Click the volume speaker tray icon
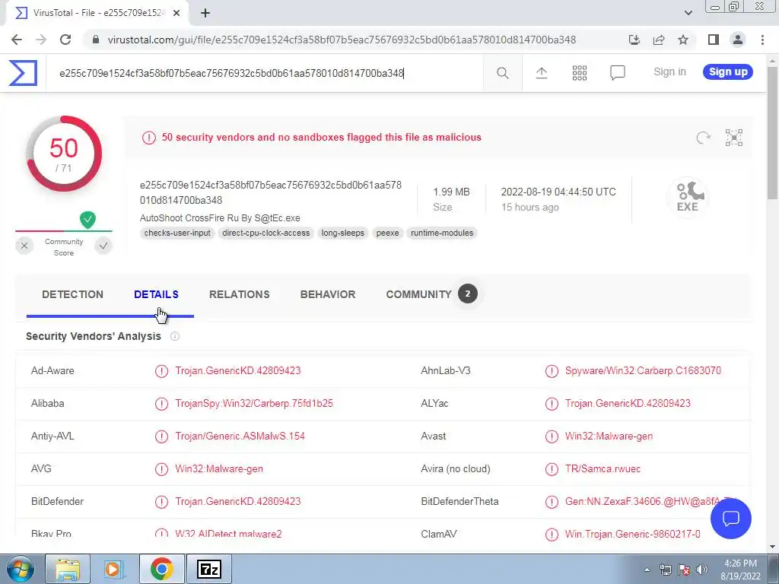 pos(702,570)
